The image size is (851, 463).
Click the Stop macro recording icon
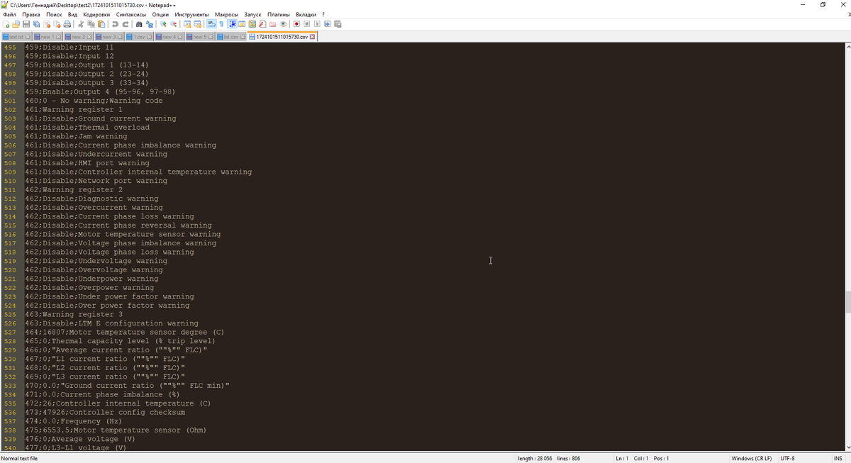click(x=306, y=23)
